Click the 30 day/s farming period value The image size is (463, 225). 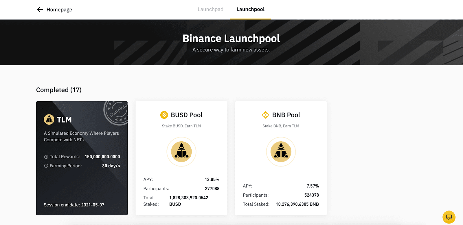coord(111,166)
